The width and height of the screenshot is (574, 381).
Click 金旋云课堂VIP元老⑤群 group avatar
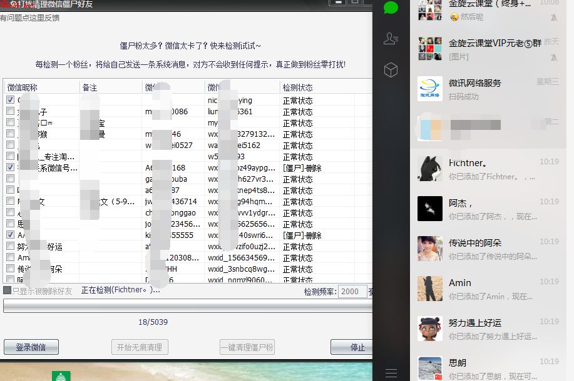[430, 49]
